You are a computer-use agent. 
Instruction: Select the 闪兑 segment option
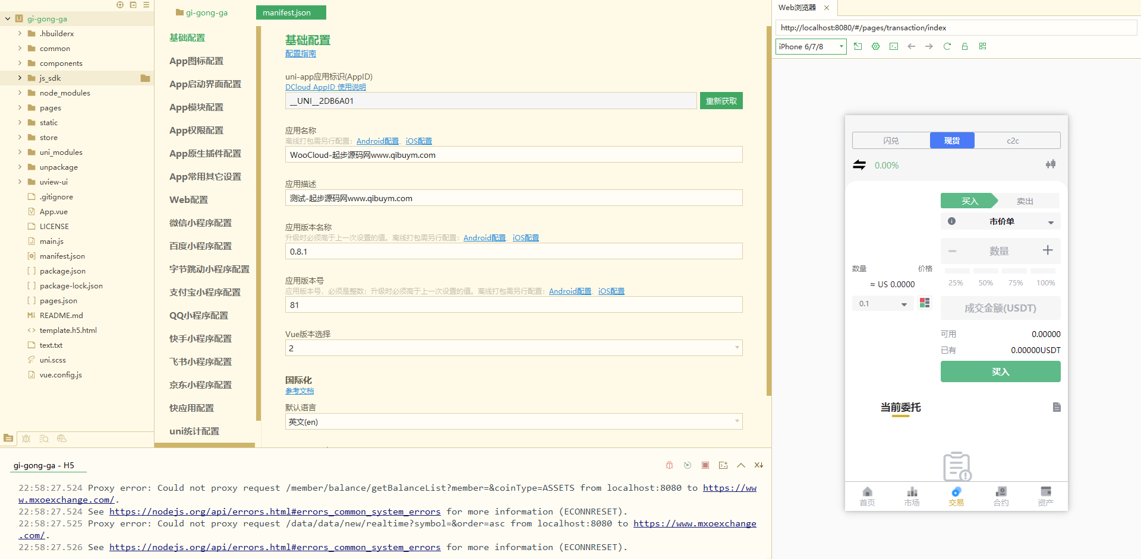pyautogui.click(x=891, y=141)
